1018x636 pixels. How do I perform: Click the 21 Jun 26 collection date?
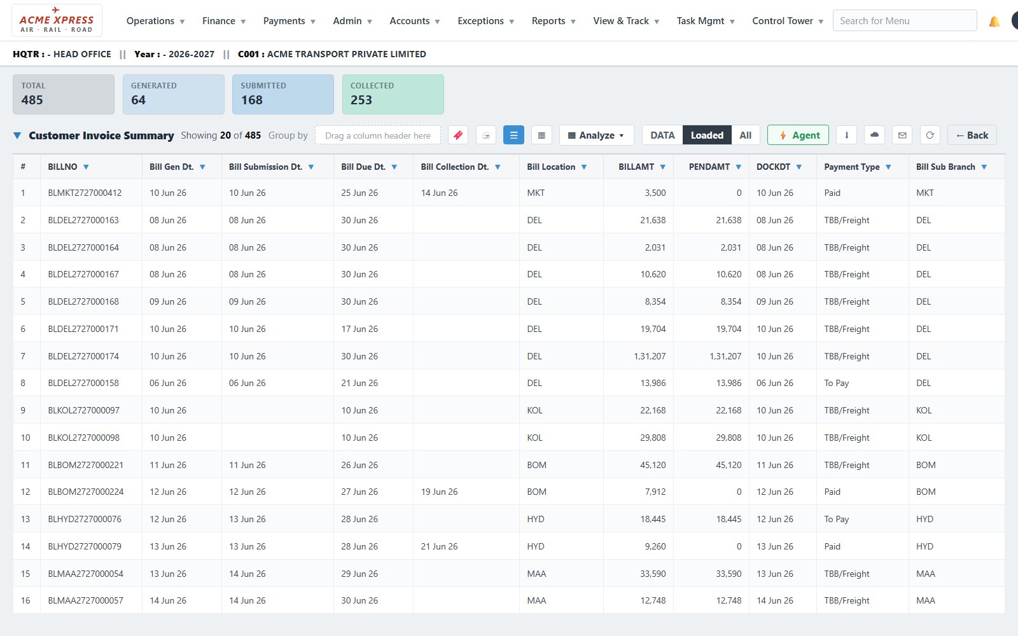(x=439, y=546)
